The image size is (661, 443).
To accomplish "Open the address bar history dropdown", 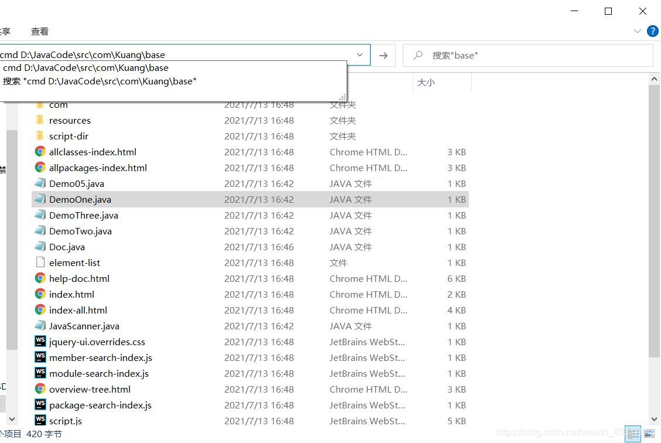I will 359,54.
